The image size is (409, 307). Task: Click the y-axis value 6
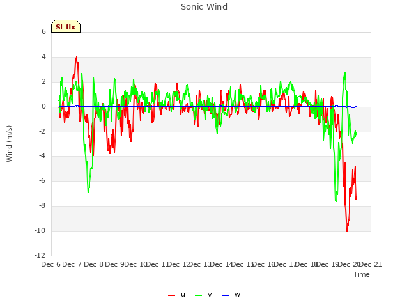coord(43,31)
